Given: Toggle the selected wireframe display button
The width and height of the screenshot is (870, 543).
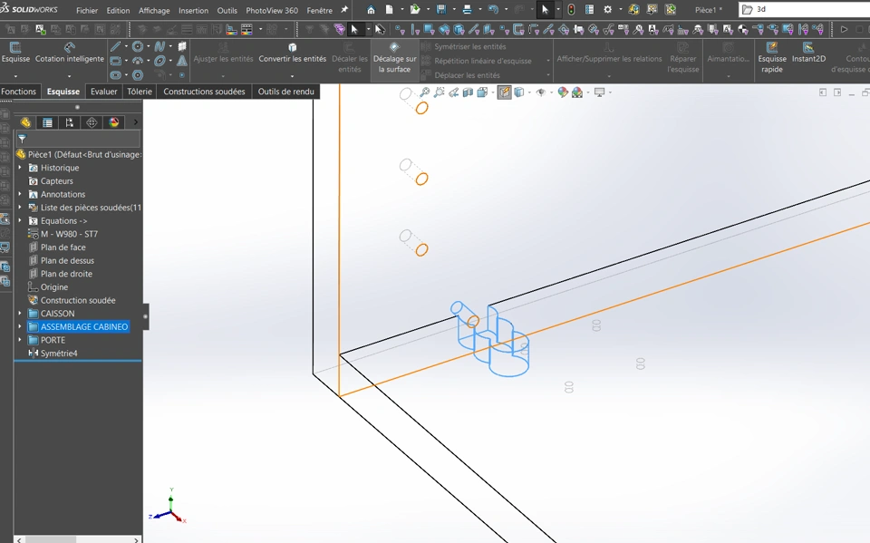Looking at the screenshot, I should pos(504,92).
